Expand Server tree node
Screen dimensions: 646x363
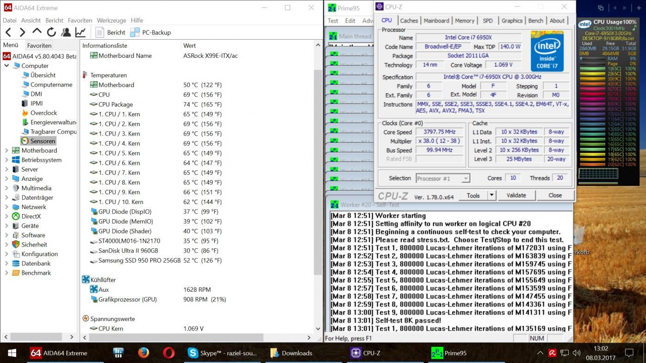pos(6,169)
